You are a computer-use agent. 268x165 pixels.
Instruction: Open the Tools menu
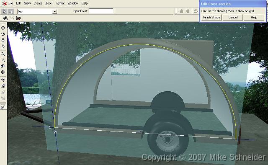pyautogui.click(x=49, y=3)
